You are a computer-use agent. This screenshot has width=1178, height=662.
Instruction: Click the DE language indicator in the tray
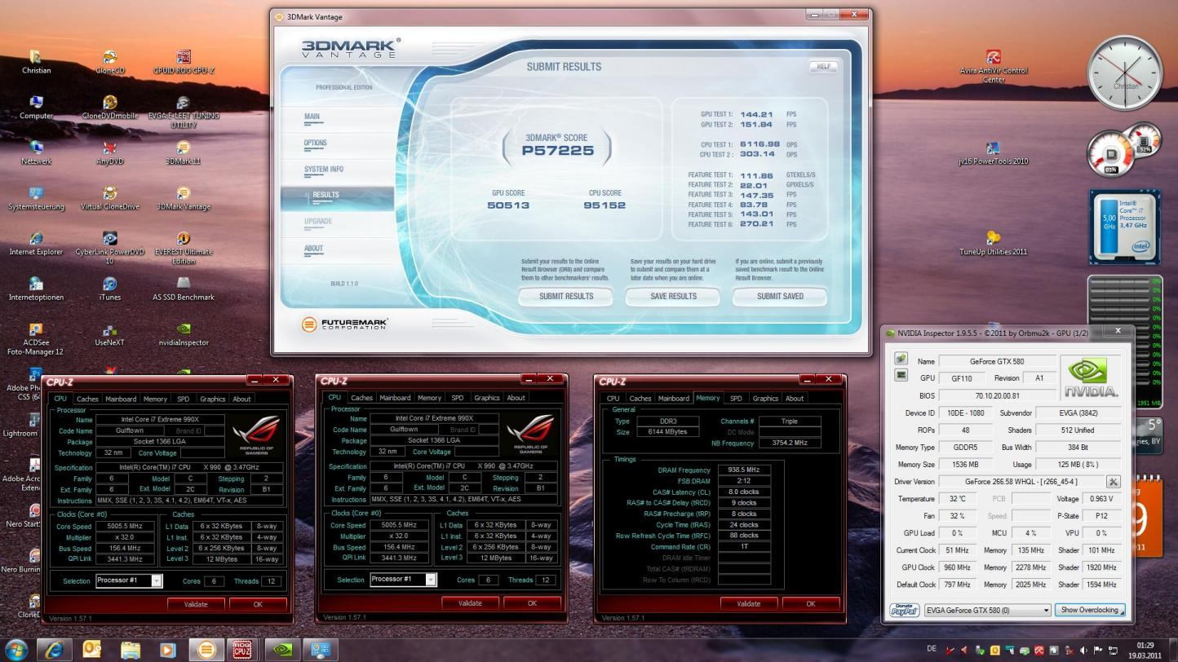tap(932, 650)
